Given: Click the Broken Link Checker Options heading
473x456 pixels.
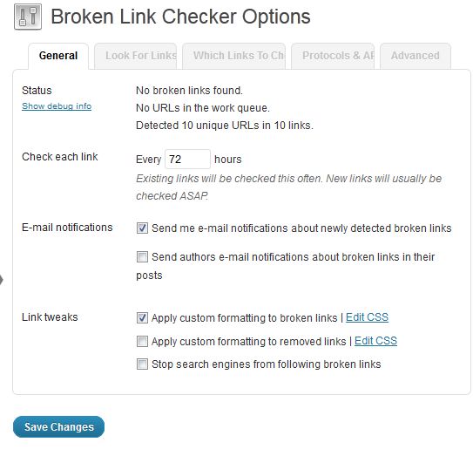Looking at the screenshot, I should point(180,17).
